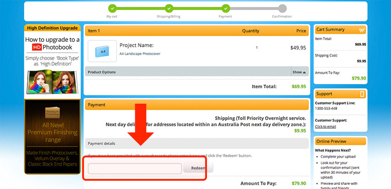Click the A4 photobook thumbnail icon
Viewport: 391px width, 189px height.
pyautogui.click(x=102, y=51)
